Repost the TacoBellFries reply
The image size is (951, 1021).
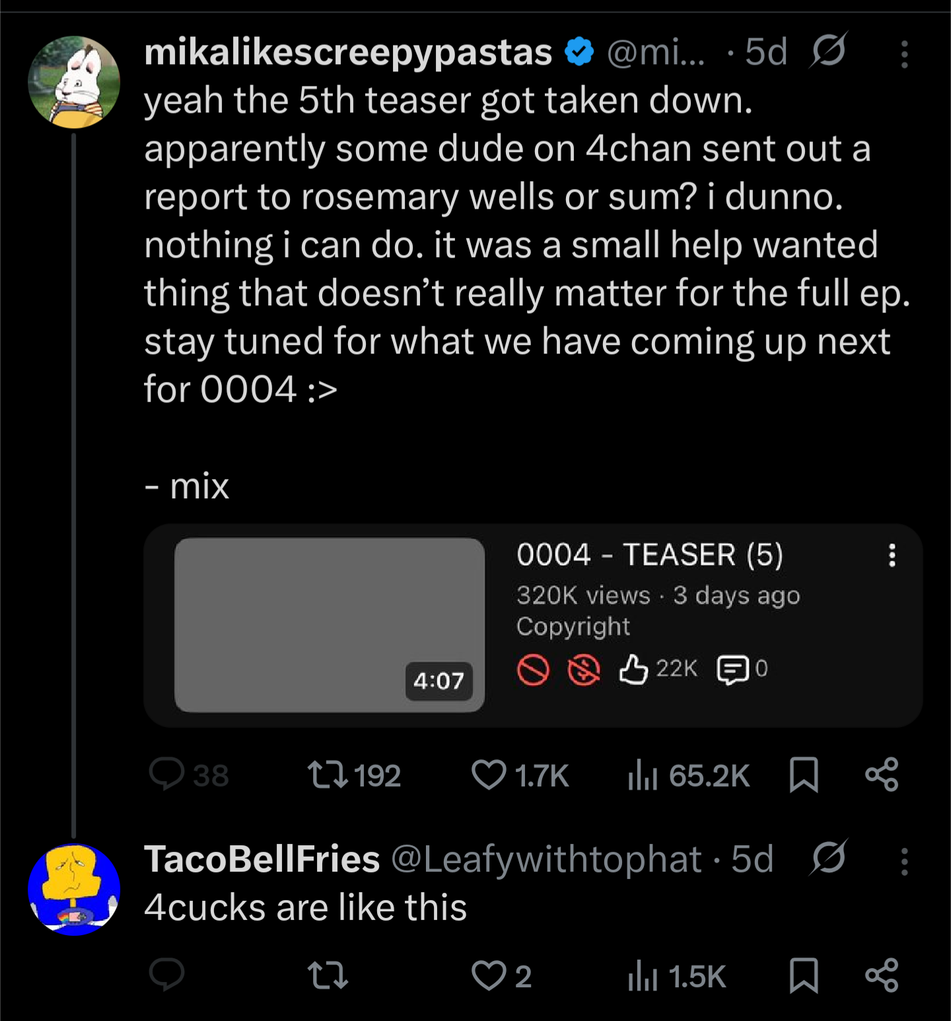click(328, 975)
